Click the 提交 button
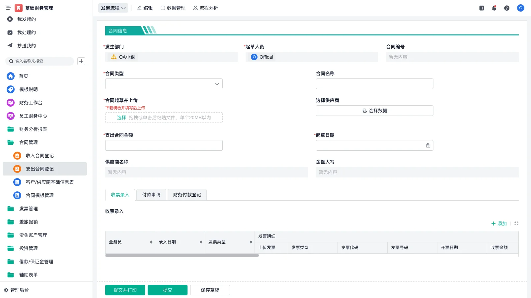The width and height of the screenshot is (531, 298). [x=168, y=290]
